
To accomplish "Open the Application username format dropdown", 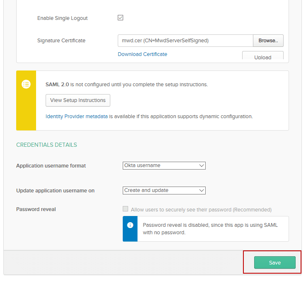I will (x=164, y=165).
